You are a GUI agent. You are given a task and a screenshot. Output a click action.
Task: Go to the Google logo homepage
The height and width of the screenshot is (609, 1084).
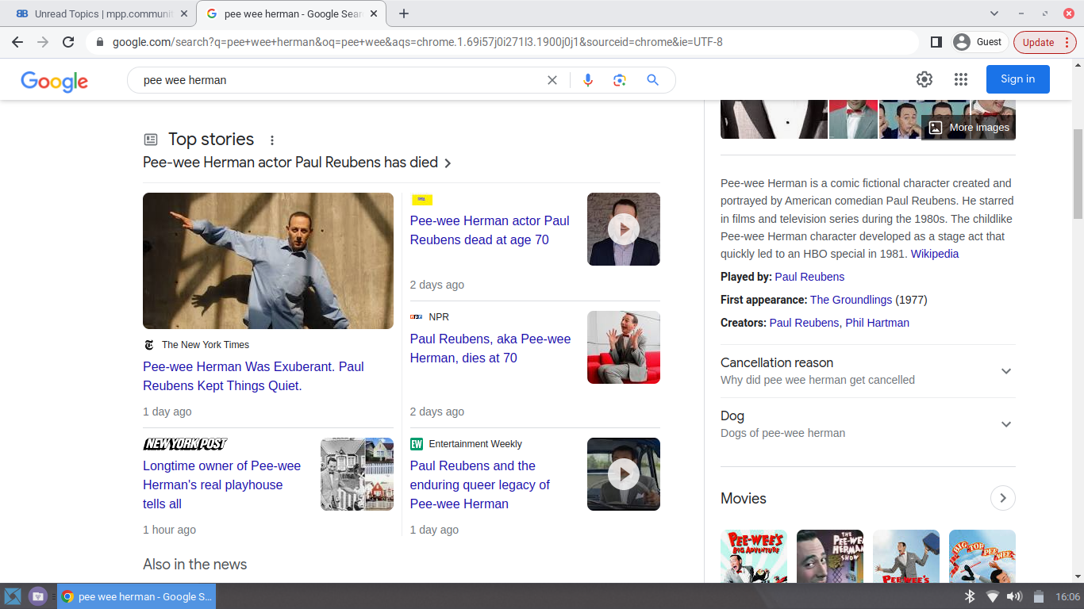[54, 80]
